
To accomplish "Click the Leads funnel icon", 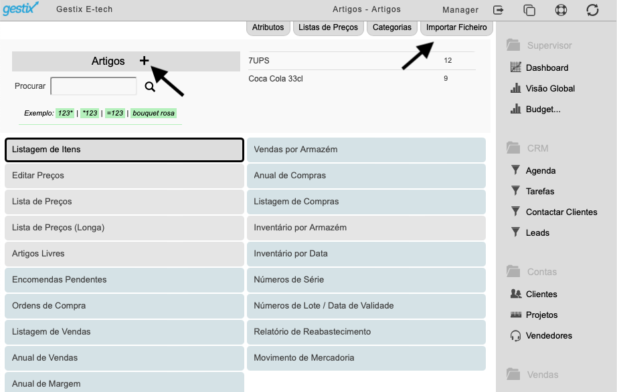I will 515,232.
